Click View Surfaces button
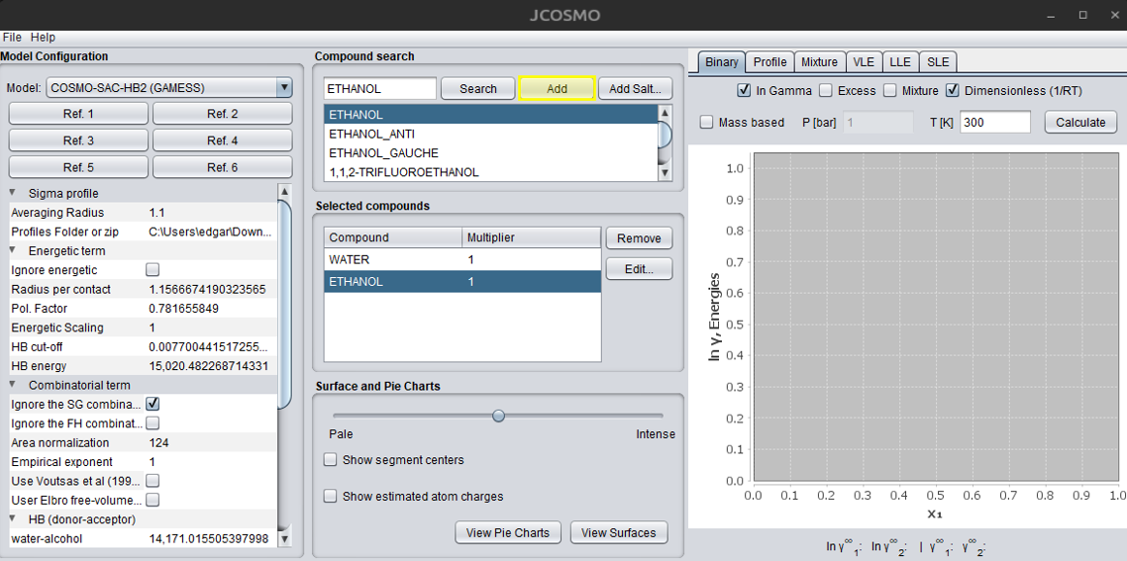 pos(618,532)
